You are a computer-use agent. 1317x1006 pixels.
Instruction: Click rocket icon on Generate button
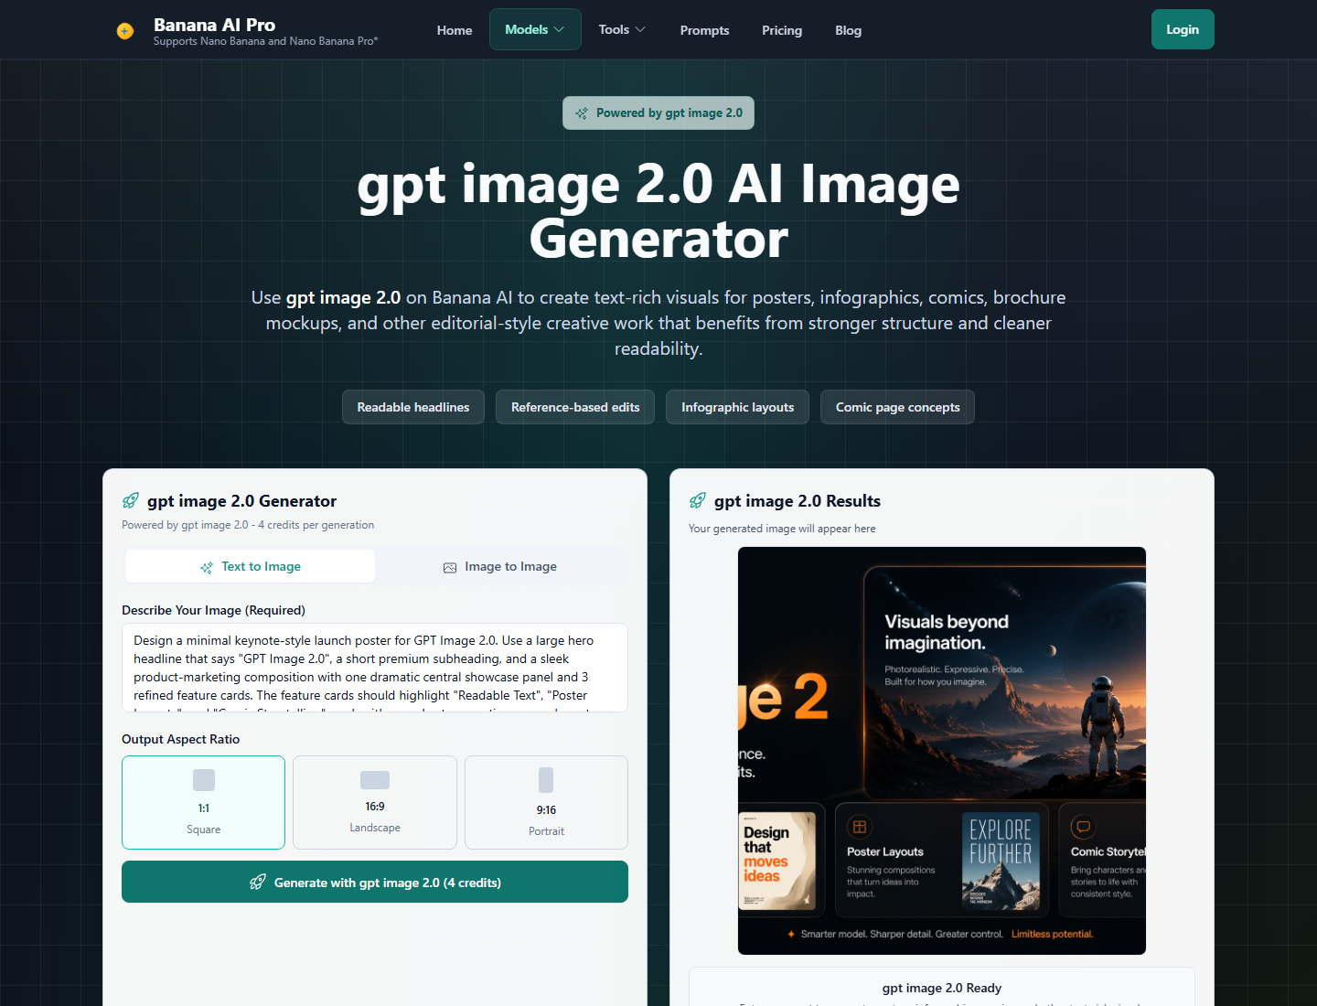coord(258,882)
